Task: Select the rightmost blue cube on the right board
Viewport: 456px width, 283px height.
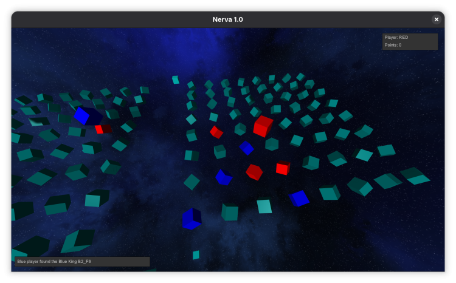Action: click(299, 199)
